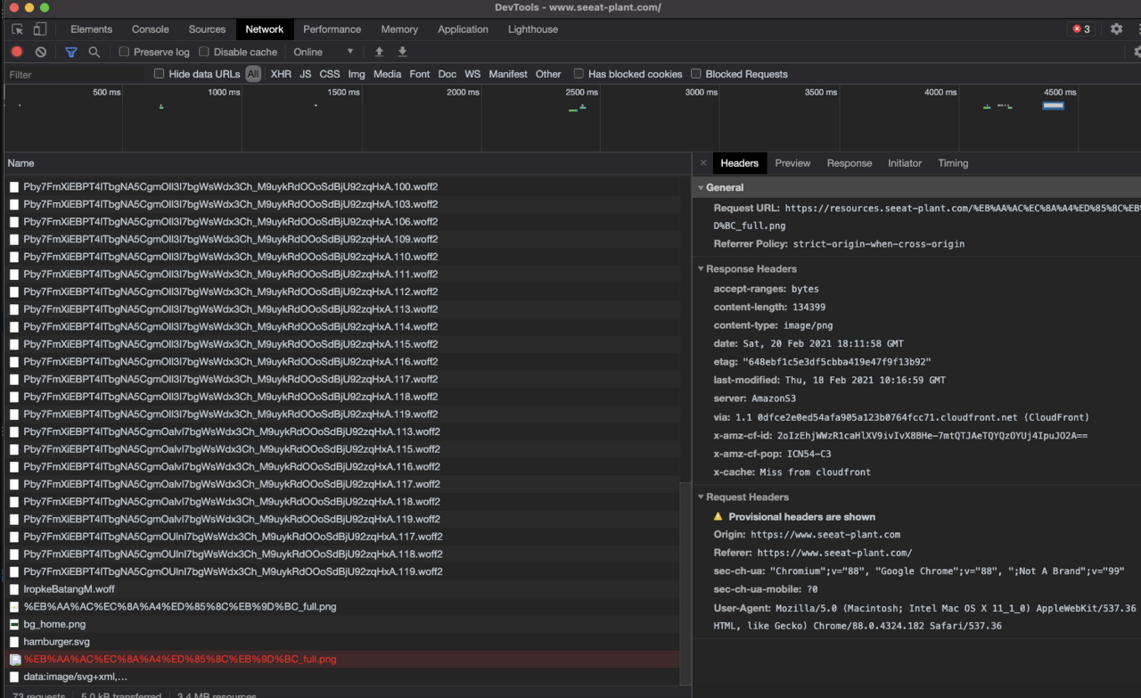
Task: Check Blocked Requests
Action: point(696,74)
